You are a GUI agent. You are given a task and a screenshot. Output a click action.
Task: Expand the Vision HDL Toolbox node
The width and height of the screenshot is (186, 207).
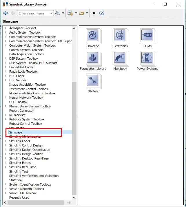[x=6, y=193]
